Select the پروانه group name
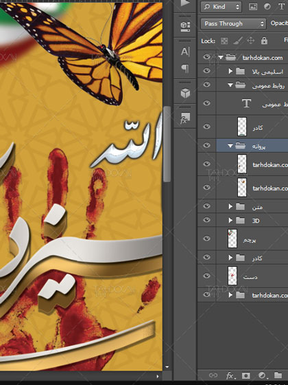This screenshot has width=288, height=385. 259,146
